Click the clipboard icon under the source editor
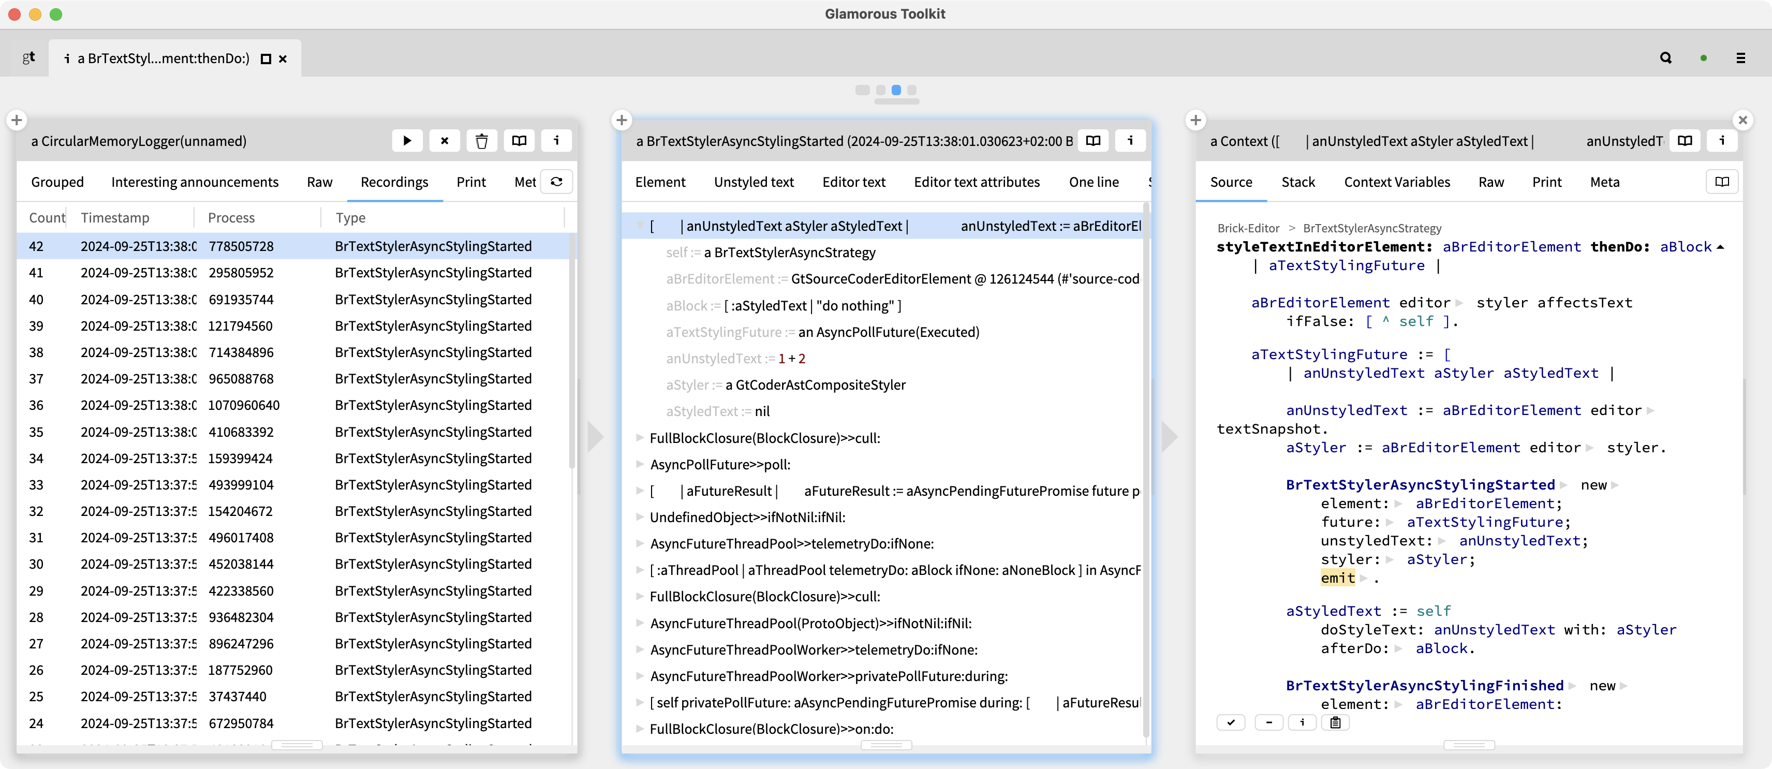 click(x=1335, y=722)
